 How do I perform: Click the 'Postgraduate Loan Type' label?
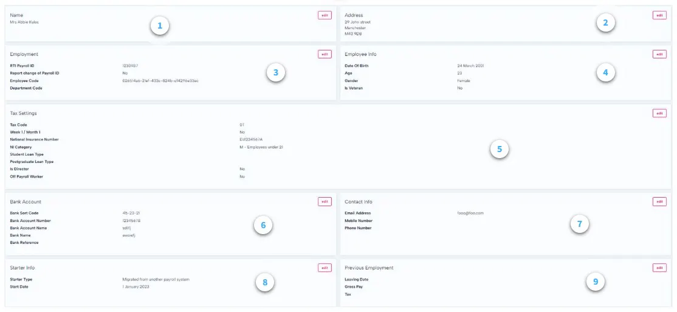(32, 162)
